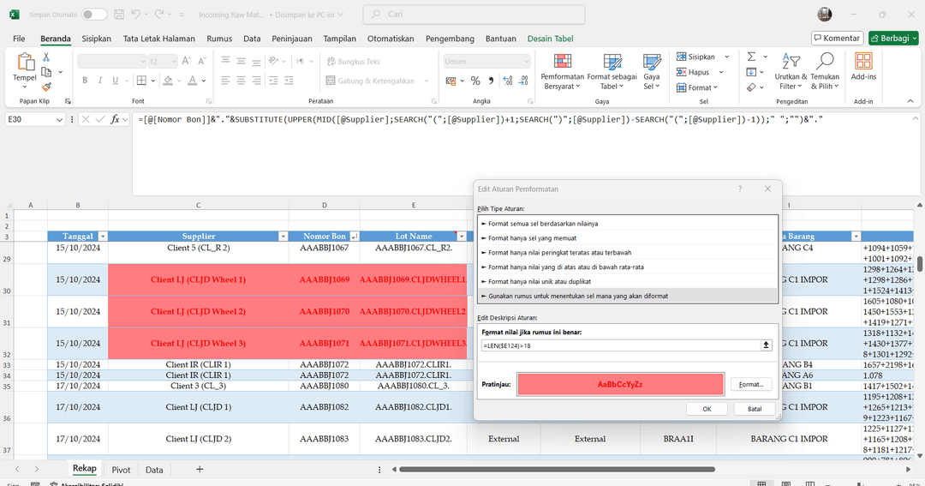Click the insert function fx icon
Image resolution: width=925 pixels, height=486 pixels.
[115, 119]
